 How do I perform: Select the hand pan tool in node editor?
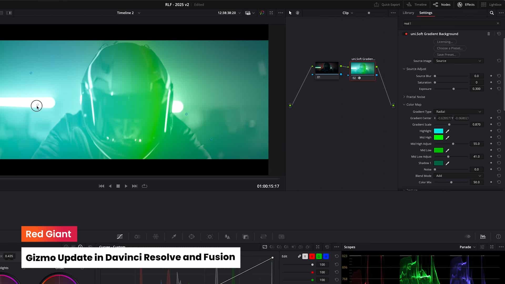pyautogui.click(x=297, y=13)
